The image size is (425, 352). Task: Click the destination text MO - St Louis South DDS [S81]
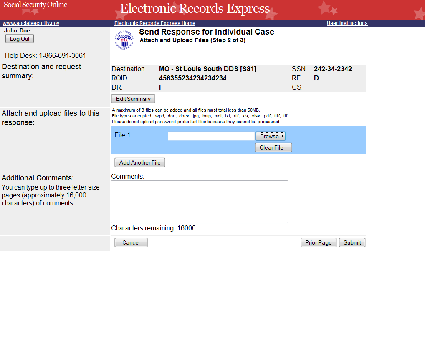pos(207,69)
